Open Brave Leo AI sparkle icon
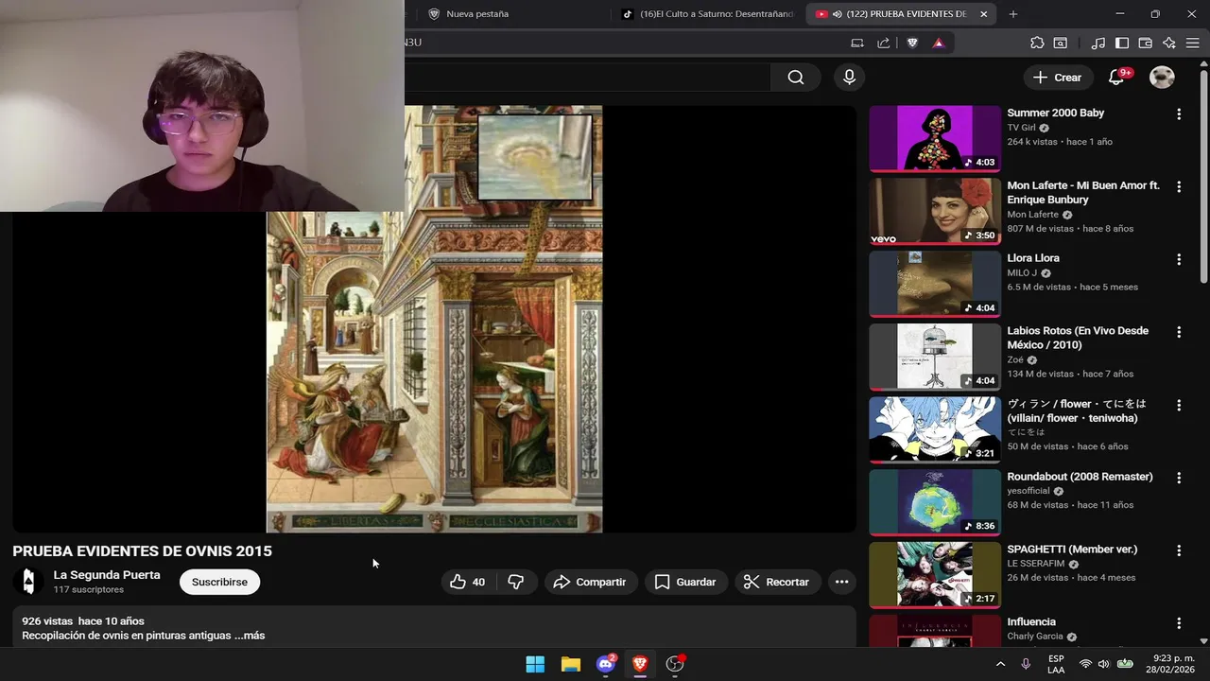This screenshot has width=1210, height=681. [x=1169, y=43]
